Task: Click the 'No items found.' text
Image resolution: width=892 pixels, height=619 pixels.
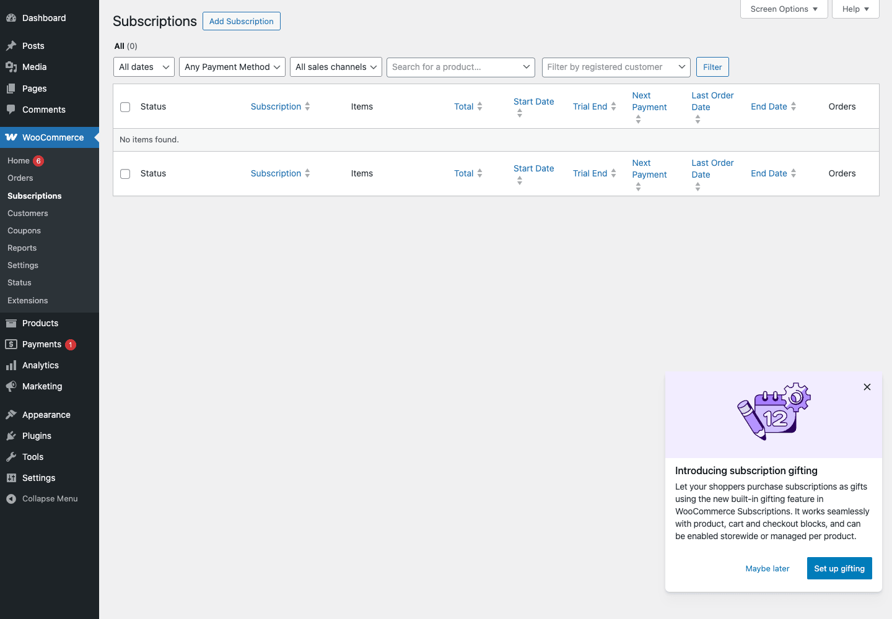Action: [x=149, y=140]
